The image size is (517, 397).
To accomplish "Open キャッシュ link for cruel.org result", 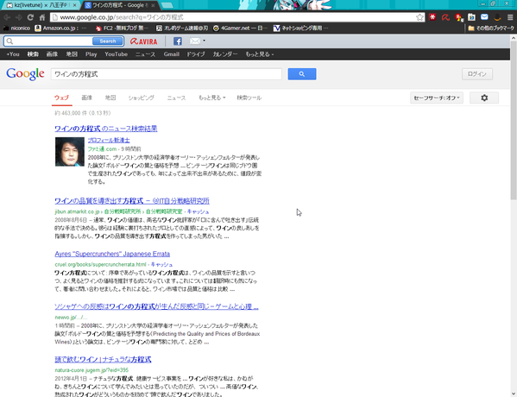I will point(161,264).
